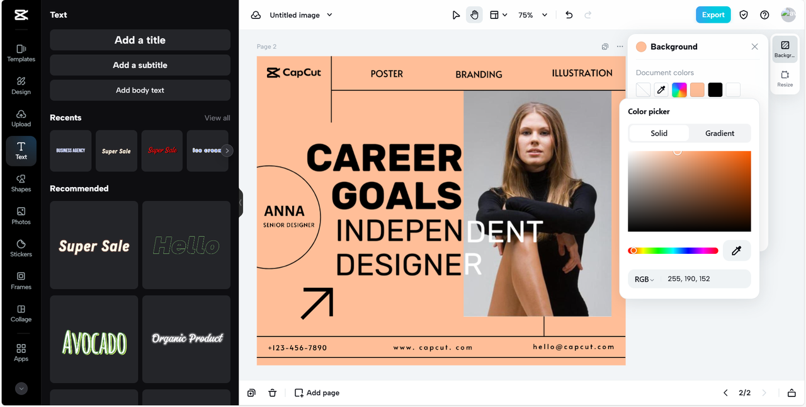Click inside the color saturation field

tap(690, 192)
